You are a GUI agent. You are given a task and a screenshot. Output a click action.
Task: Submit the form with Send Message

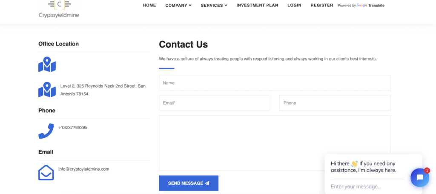[x=189, y=183]
